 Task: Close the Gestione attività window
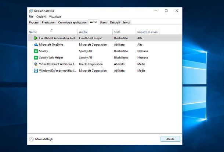pos(177,11)
